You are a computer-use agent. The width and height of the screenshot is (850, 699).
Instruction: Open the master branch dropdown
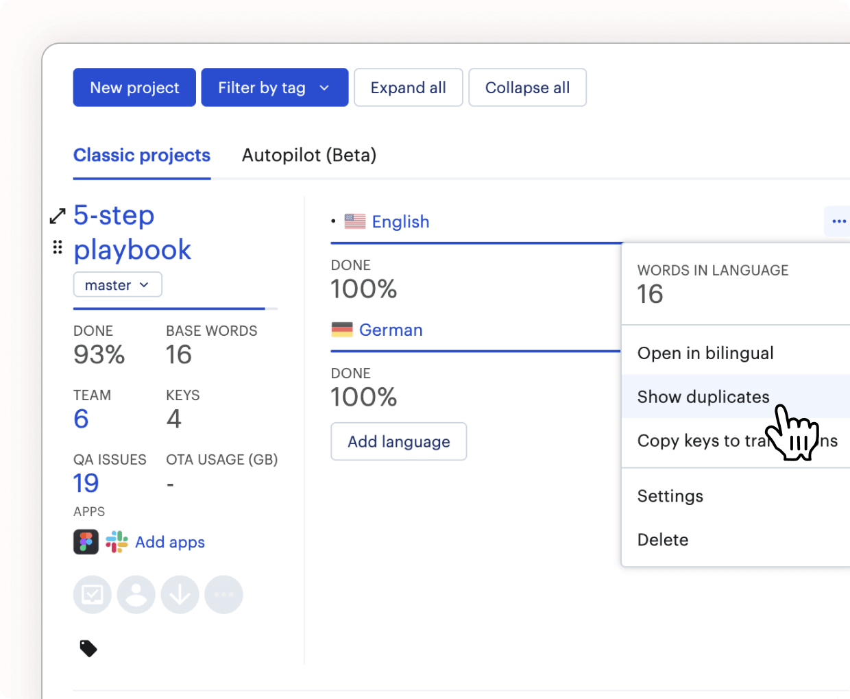pos(117,285)
